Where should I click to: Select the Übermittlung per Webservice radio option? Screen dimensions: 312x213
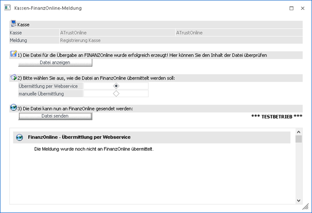click(x=116, y=86)
